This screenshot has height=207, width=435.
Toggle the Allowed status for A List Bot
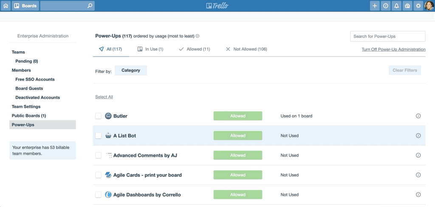[x=238, y=136]
